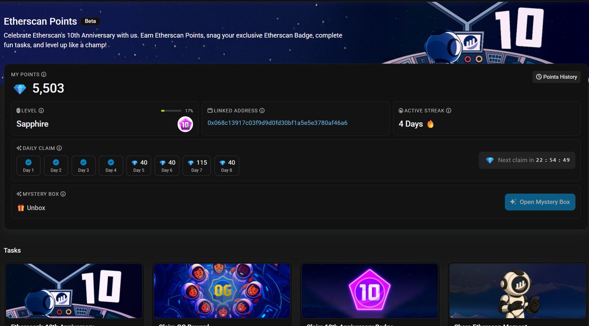589x326 pixels.
Task: Click the Open Mystery Box button
Action: click(540, 202)
